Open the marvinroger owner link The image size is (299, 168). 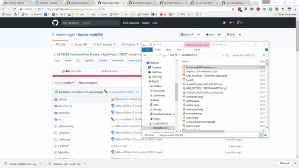pyautogui.click(x=65, y=35)
